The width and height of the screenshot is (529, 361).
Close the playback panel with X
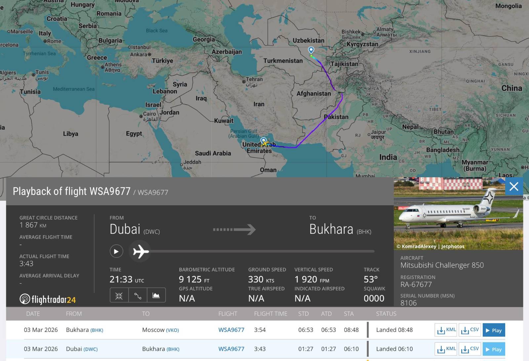click(514, 187)
